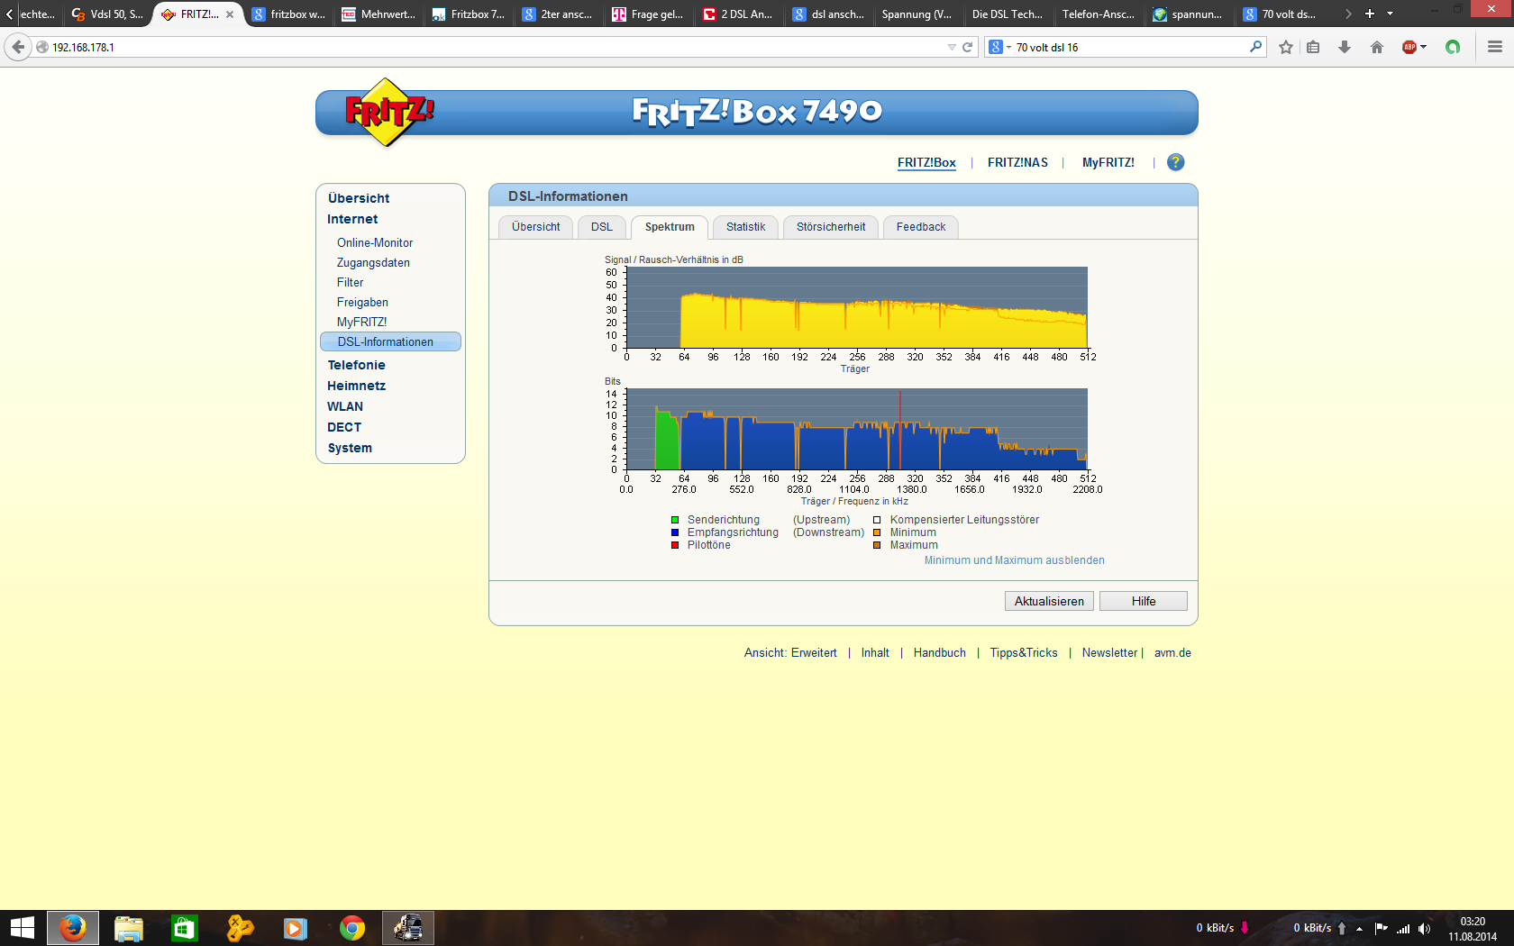Open the list-all-tabs dropdown arrow
This screenshot has height=946, width=1514.
tap(1390, 14)
